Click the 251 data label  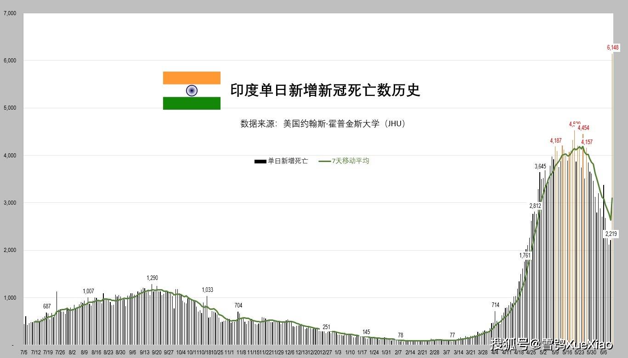pyautogui.click(x=326, y=327)
